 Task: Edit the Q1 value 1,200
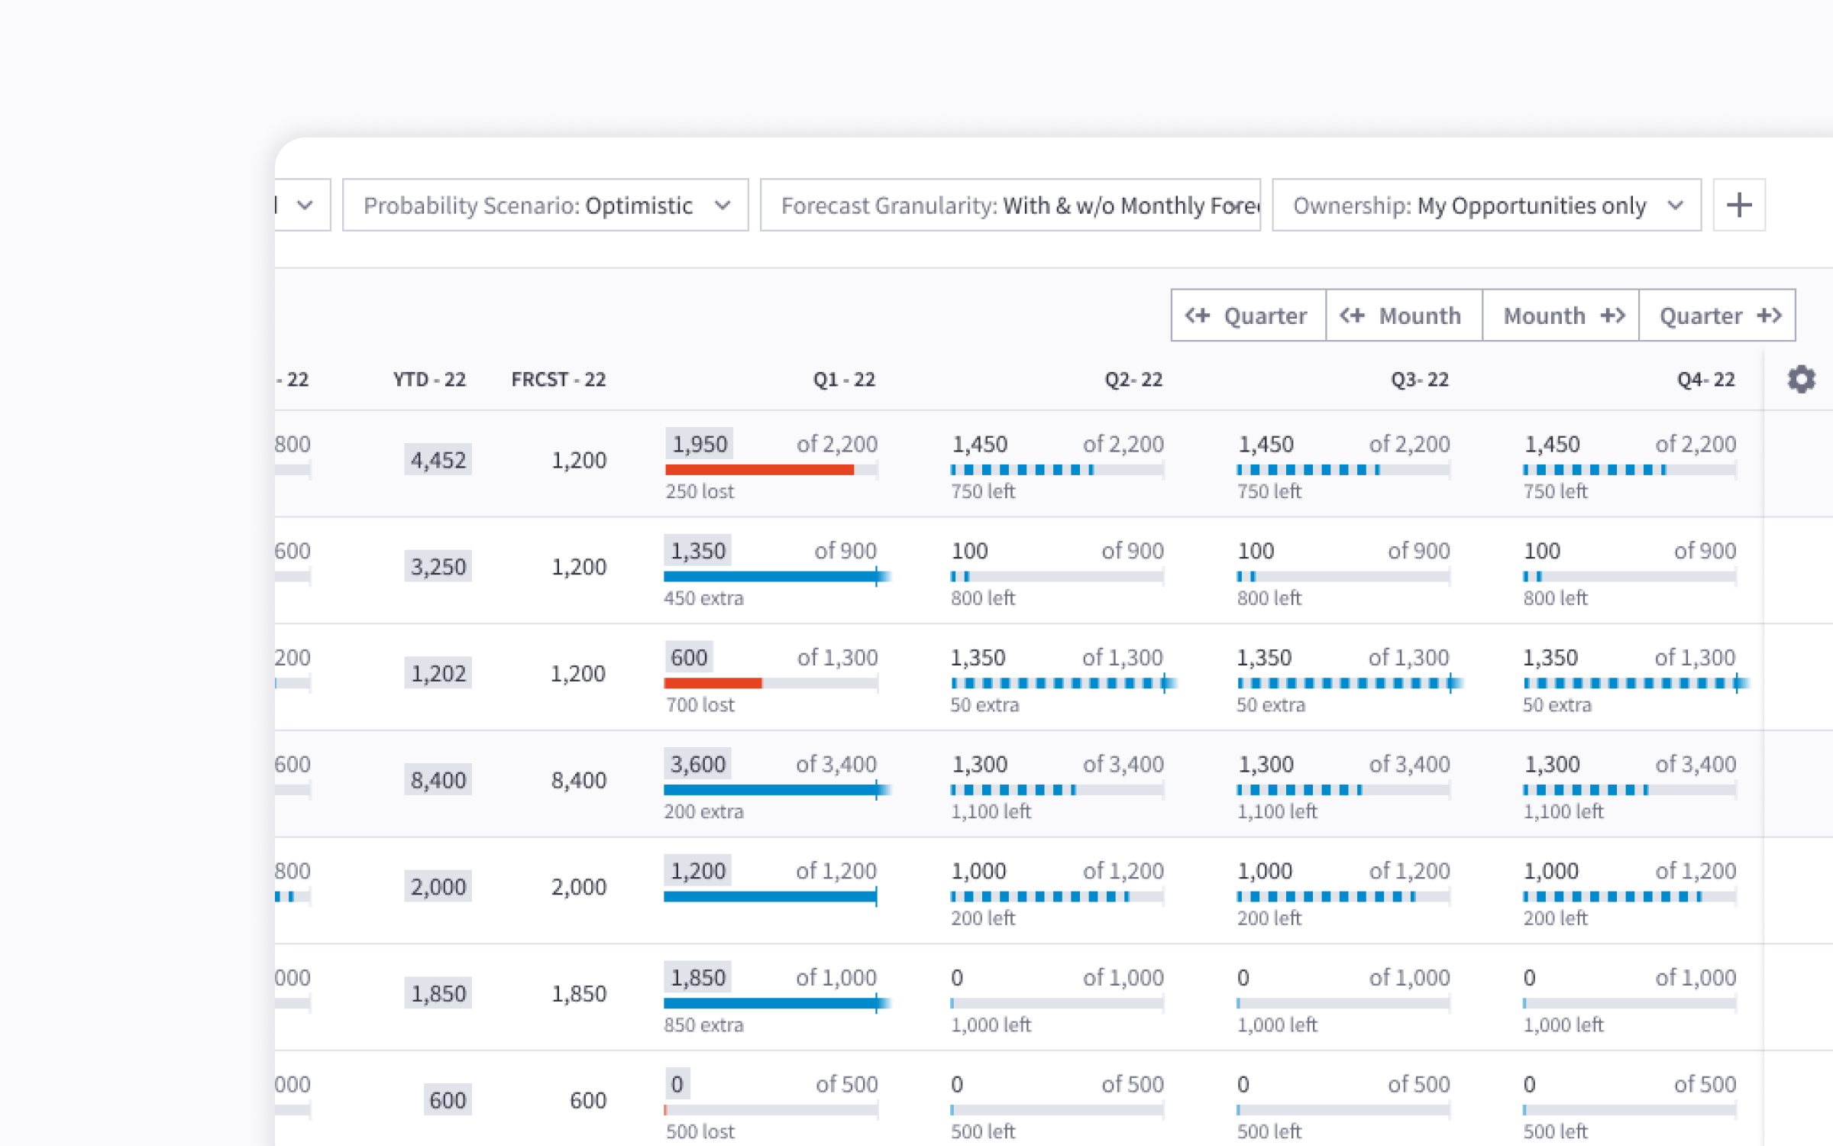click(698, 870)
